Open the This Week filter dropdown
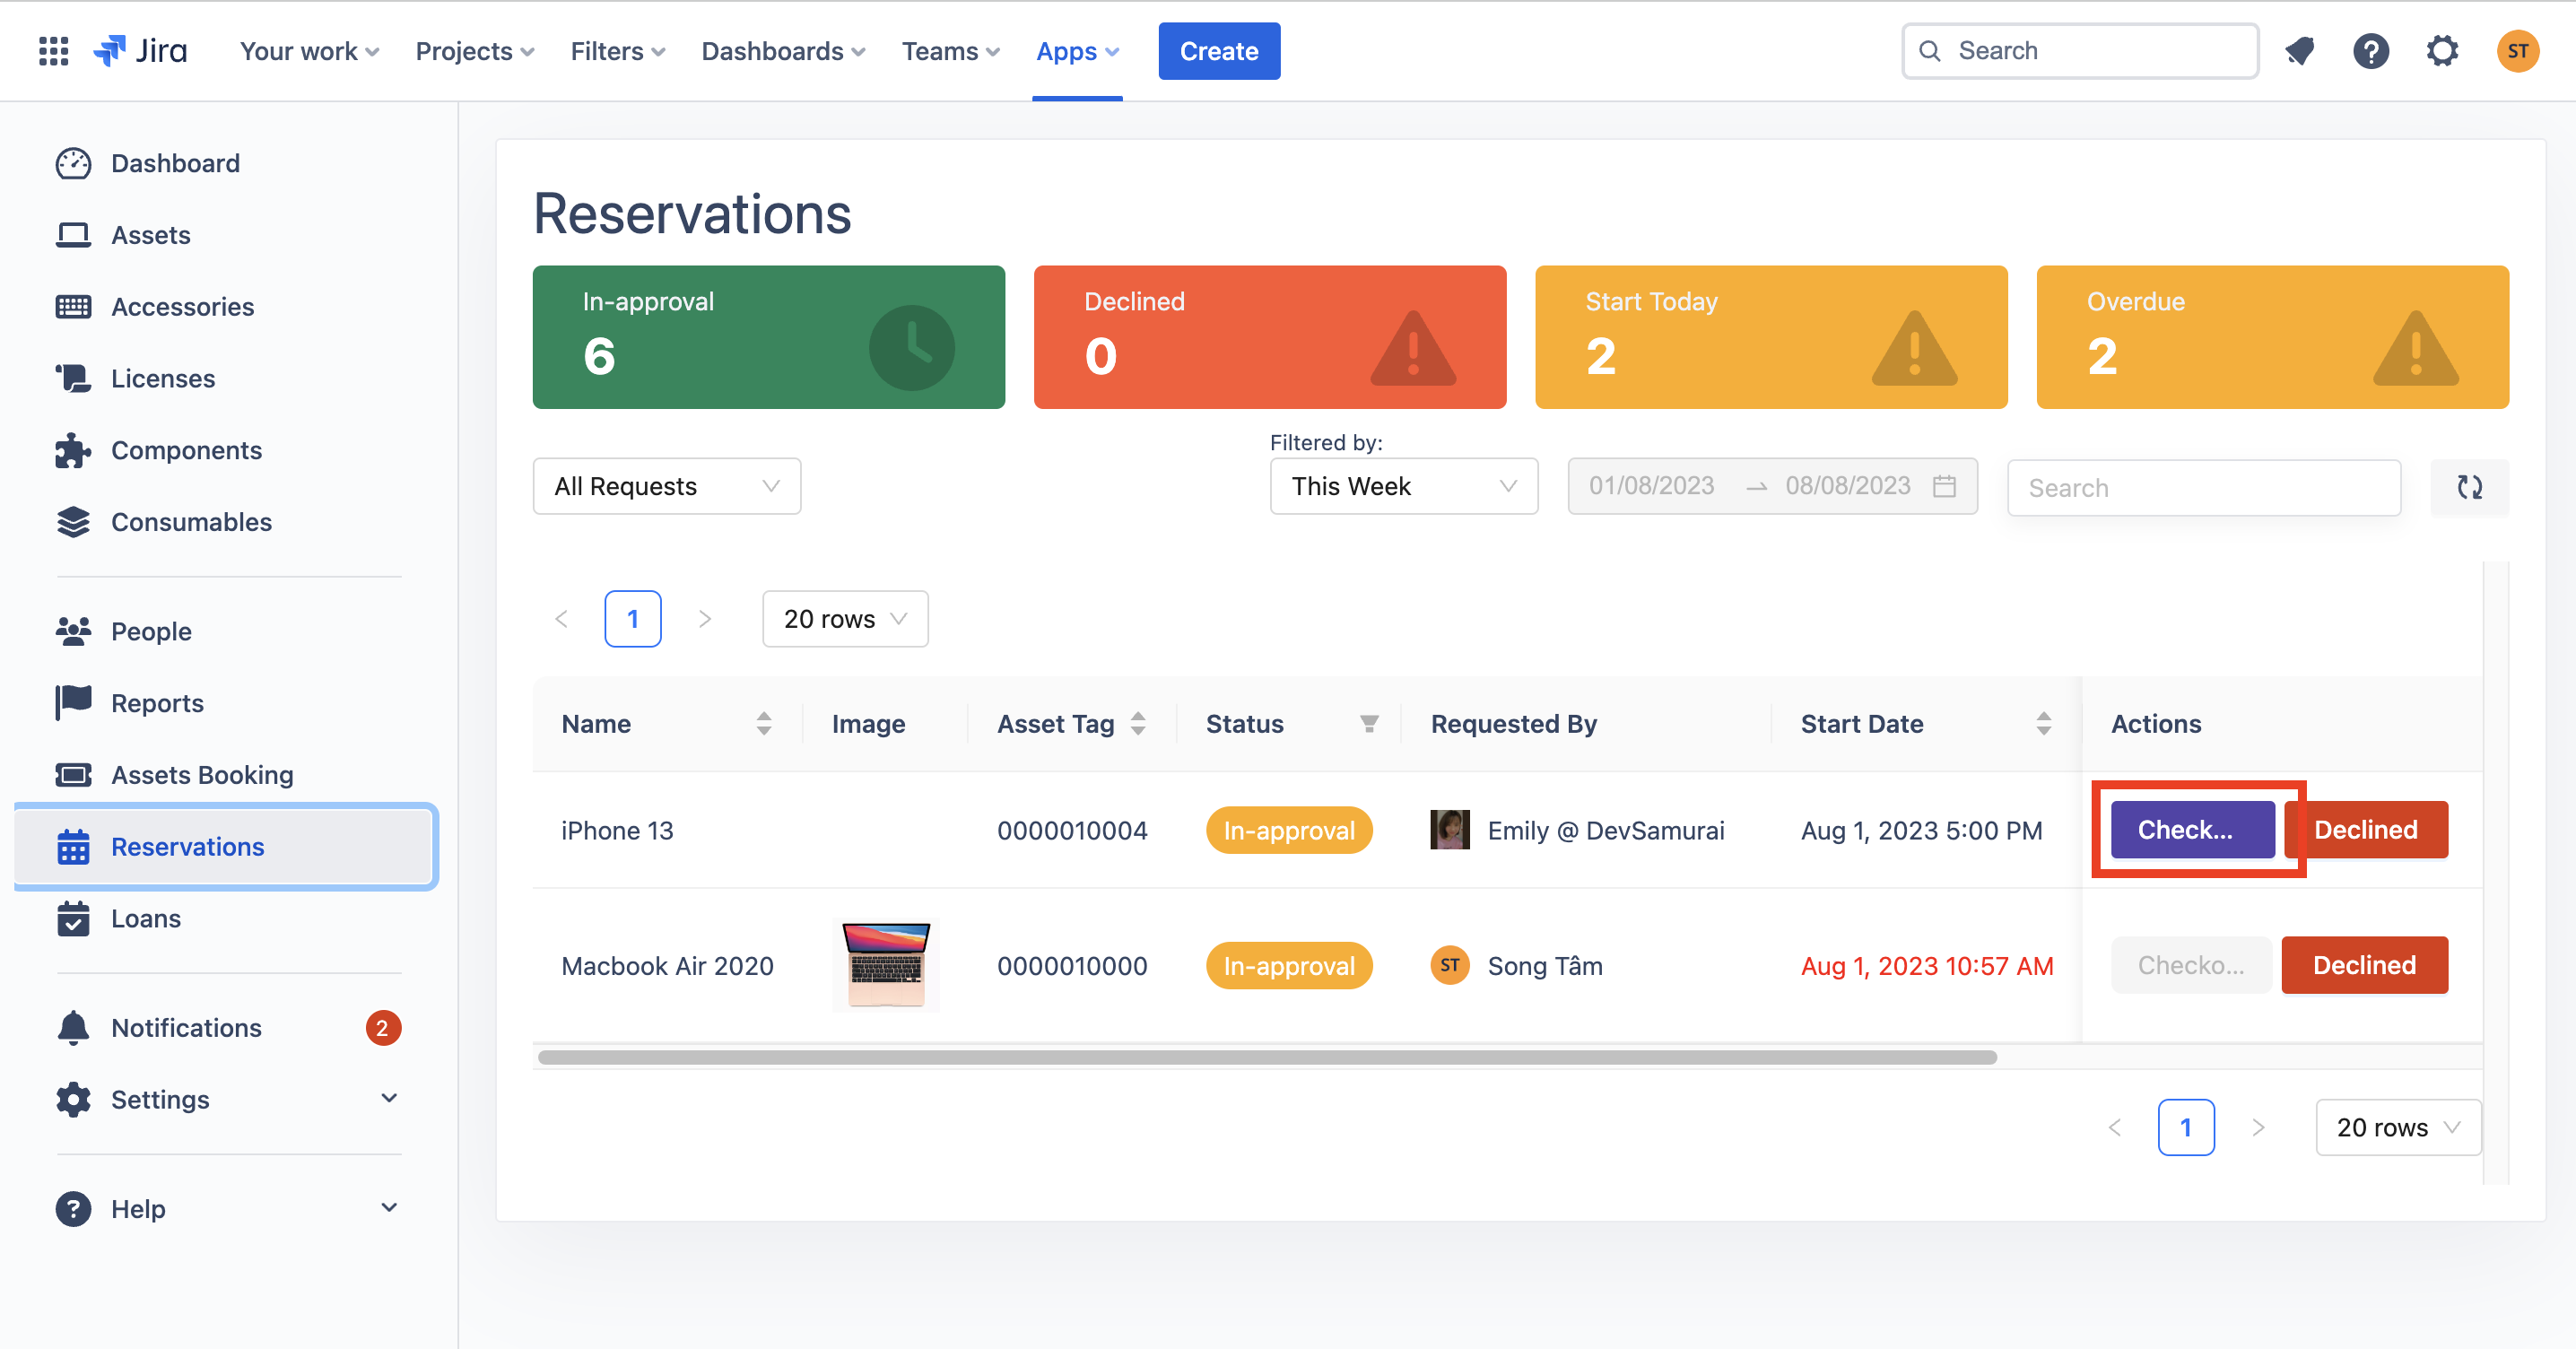This screenshot has height=1349, width=2576. [1403, 486]
